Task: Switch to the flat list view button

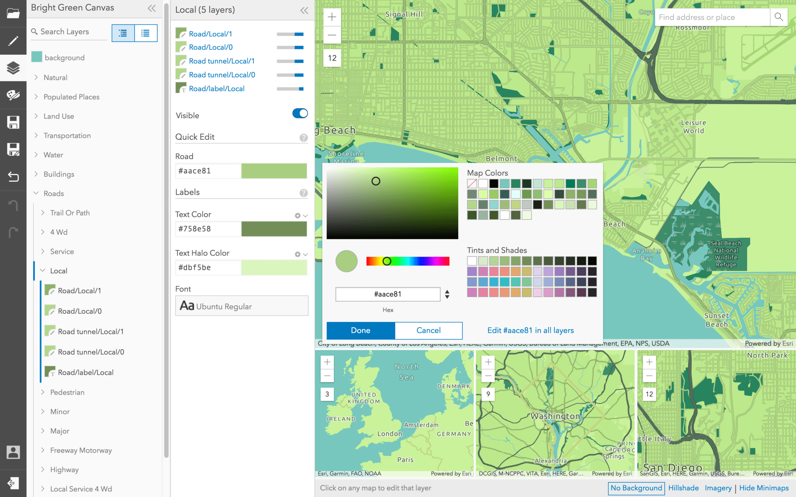Action: point(145,33)
